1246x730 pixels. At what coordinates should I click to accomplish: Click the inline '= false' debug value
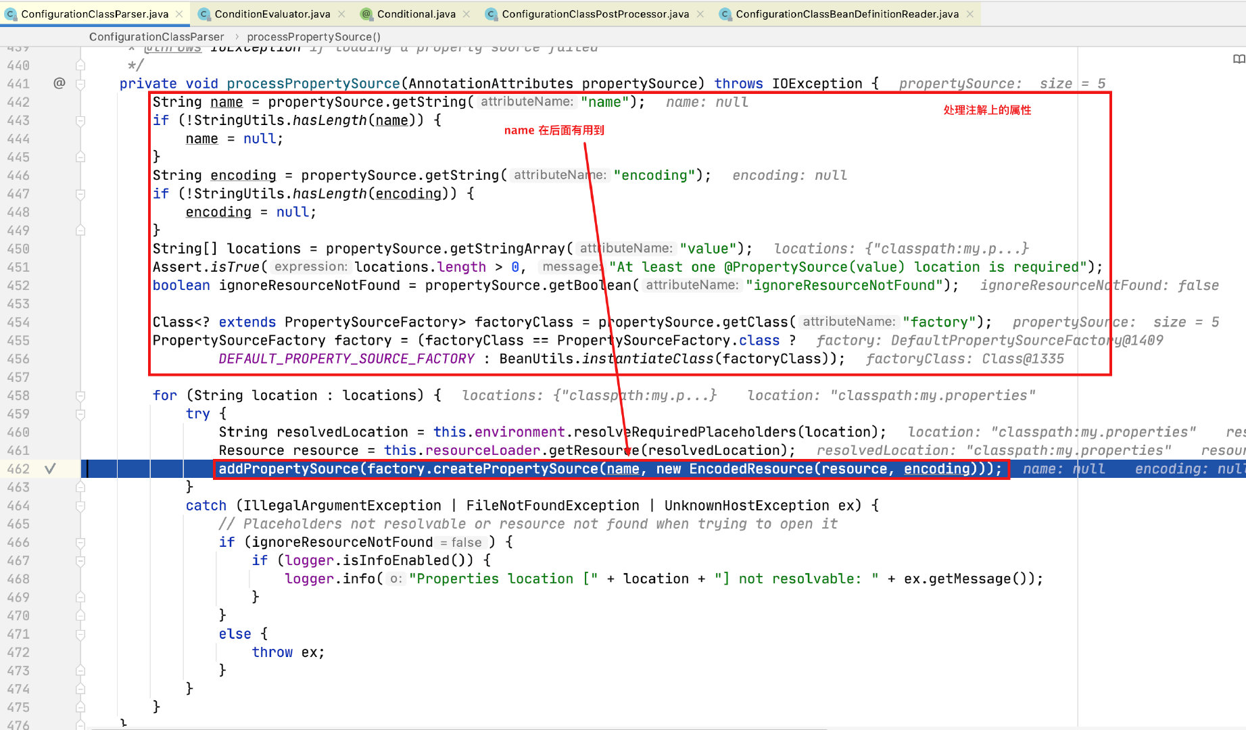461,542
